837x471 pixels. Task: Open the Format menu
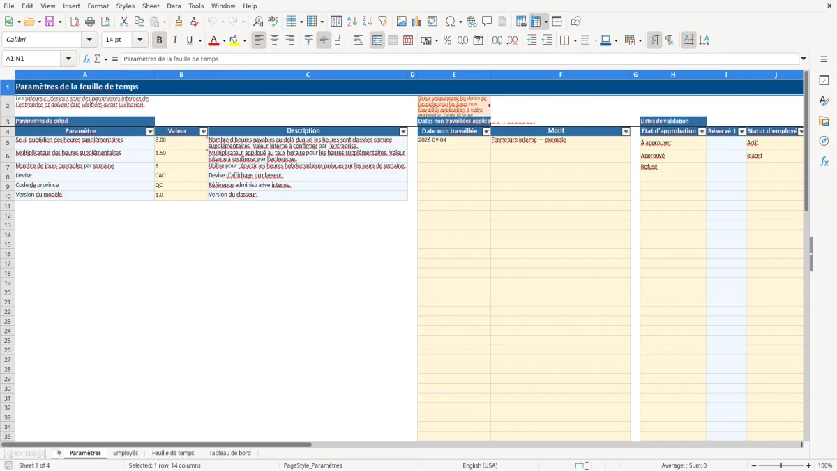tap(98, 6)
